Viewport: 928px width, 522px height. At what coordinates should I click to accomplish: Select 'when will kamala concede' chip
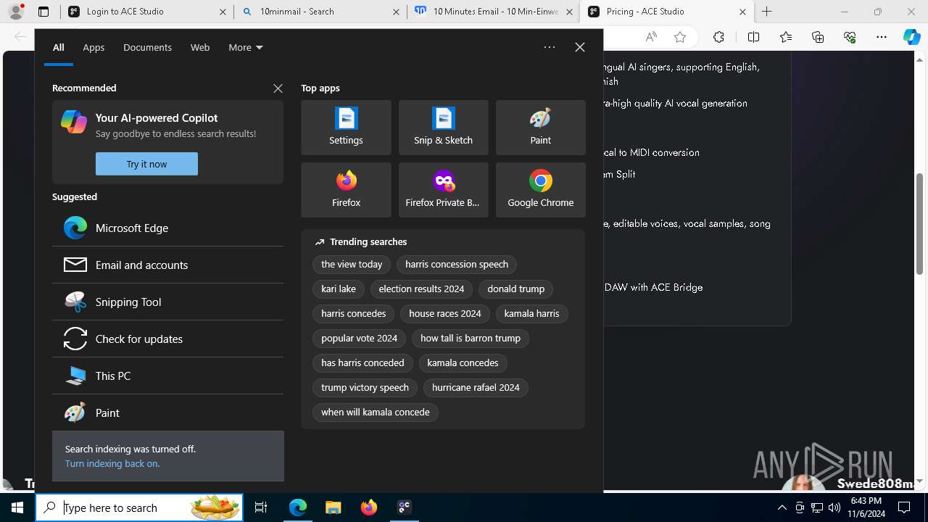tap(376, 413)
